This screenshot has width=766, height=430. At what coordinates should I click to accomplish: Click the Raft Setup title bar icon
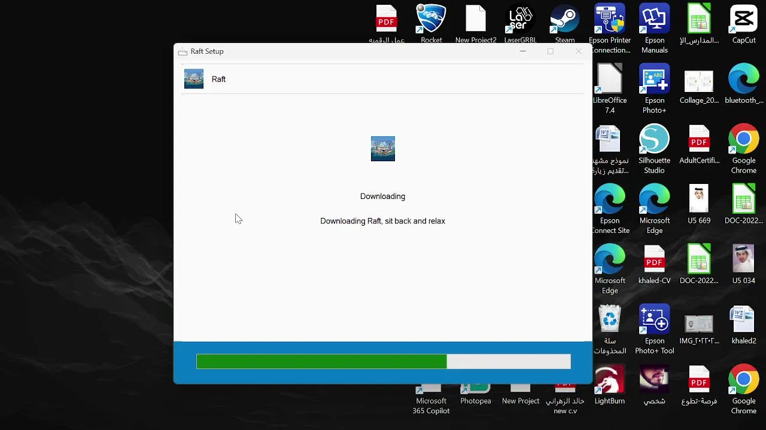coord(183,51)
